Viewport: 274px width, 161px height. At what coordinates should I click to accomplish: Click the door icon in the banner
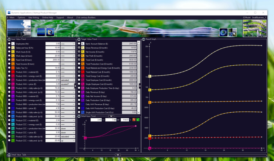(50, 32)
